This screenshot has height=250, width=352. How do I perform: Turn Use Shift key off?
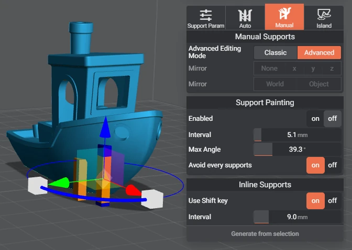[333, 201]
